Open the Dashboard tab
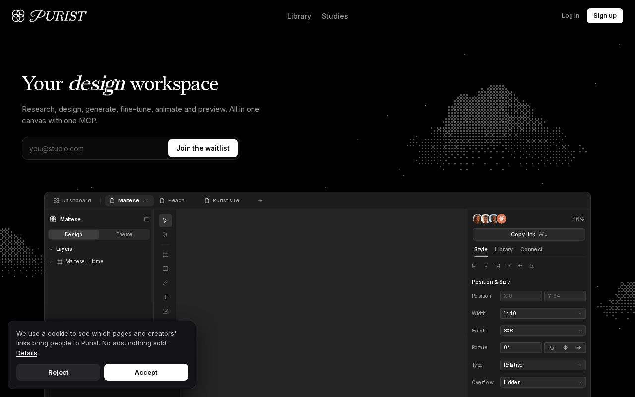The height and width of the screenshot is (397, 635). [72, 200]
